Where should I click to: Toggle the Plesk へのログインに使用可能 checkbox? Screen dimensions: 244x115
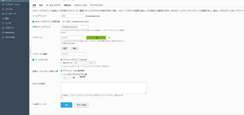(33, 22)
